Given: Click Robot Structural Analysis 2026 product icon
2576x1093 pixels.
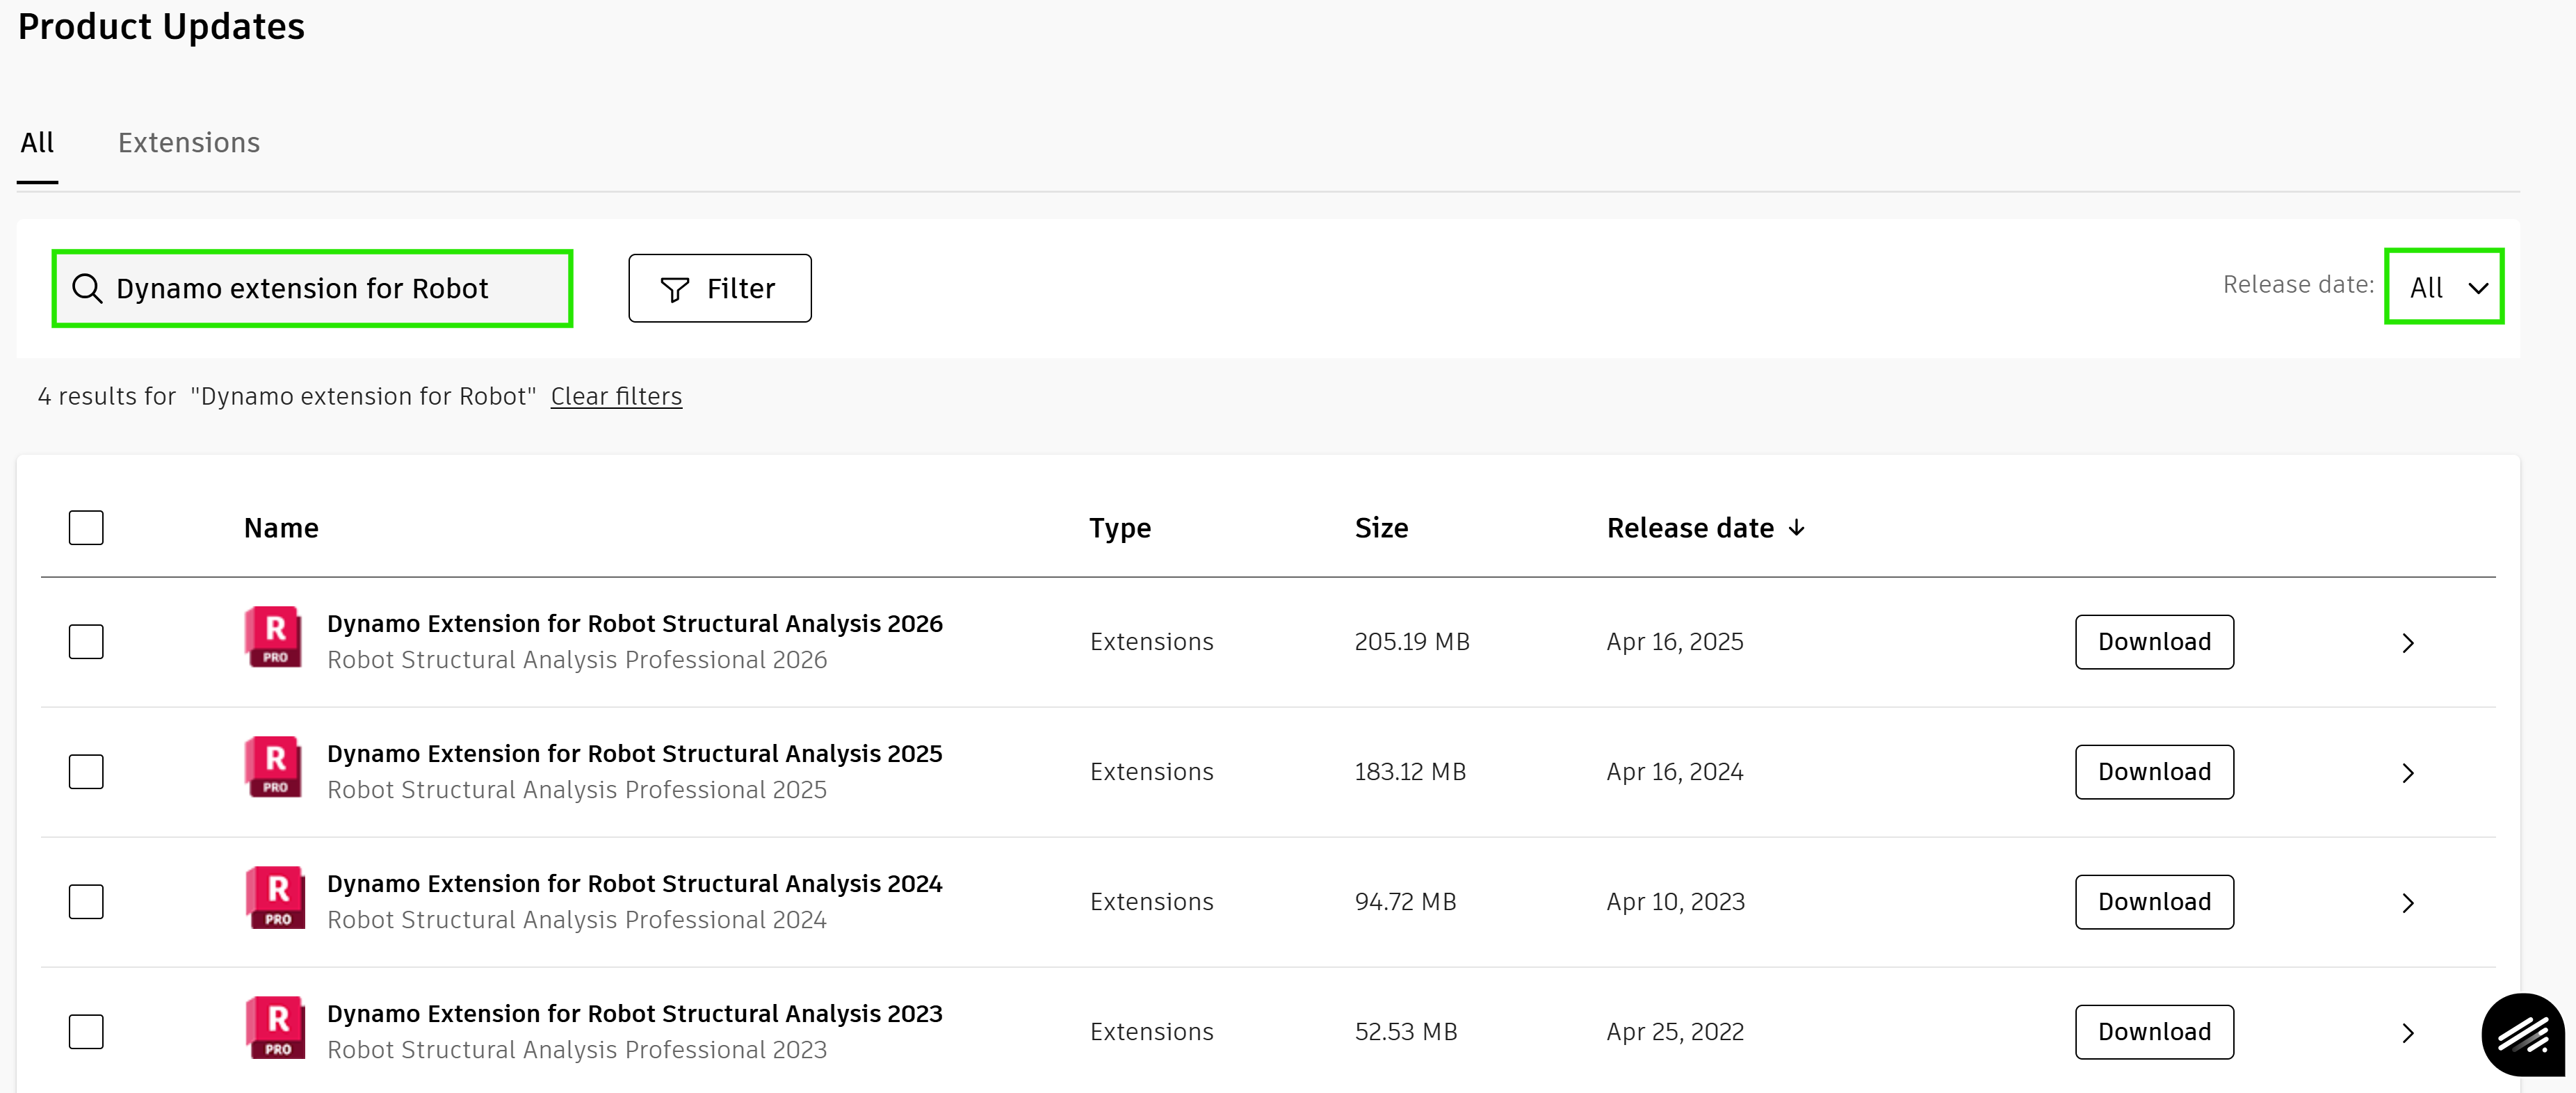Looking at the screenshot, I should [x=275, y=636].
